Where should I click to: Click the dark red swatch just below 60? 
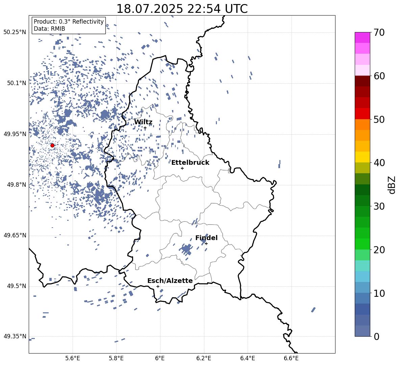(362, 81)
